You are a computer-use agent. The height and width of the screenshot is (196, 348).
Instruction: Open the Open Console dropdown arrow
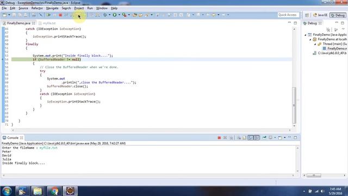click(x=285, y=138)
